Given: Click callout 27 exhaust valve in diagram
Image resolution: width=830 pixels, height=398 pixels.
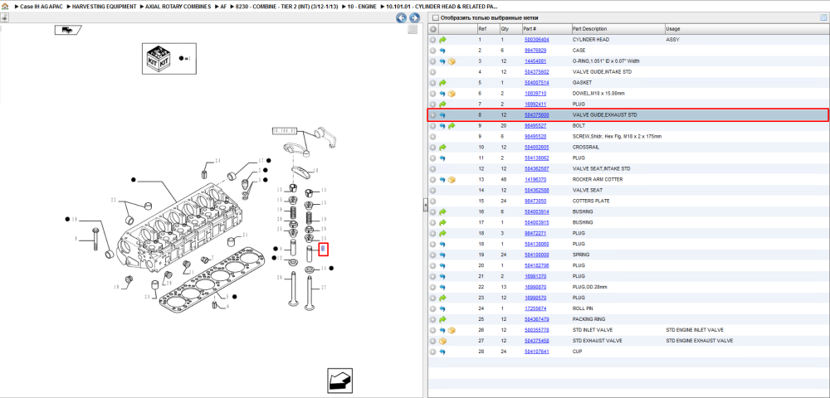Looking at the screenshot, I should tap(325, 288).
